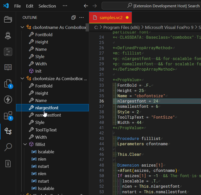Select the OUTLINE panel header

(x=30, y=17)
